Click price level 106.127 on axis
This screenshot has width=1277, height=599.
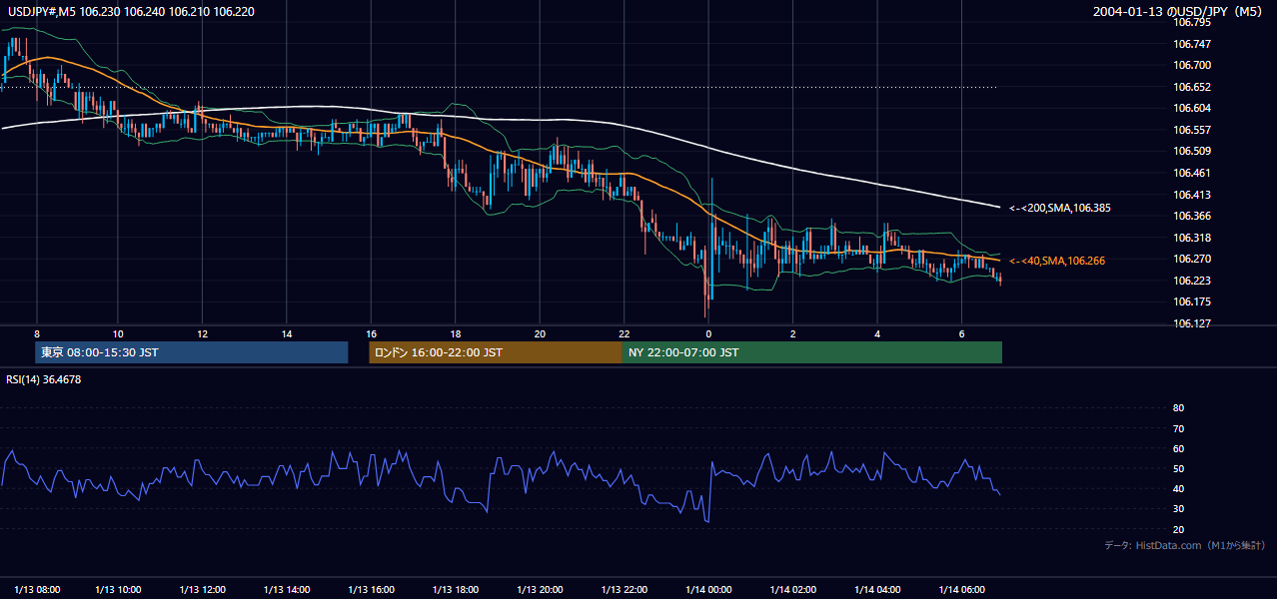(x=1192, y=323)
